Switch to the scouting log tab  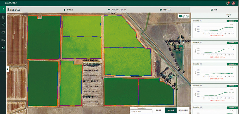pyautogui.click(x=117, y=9)
